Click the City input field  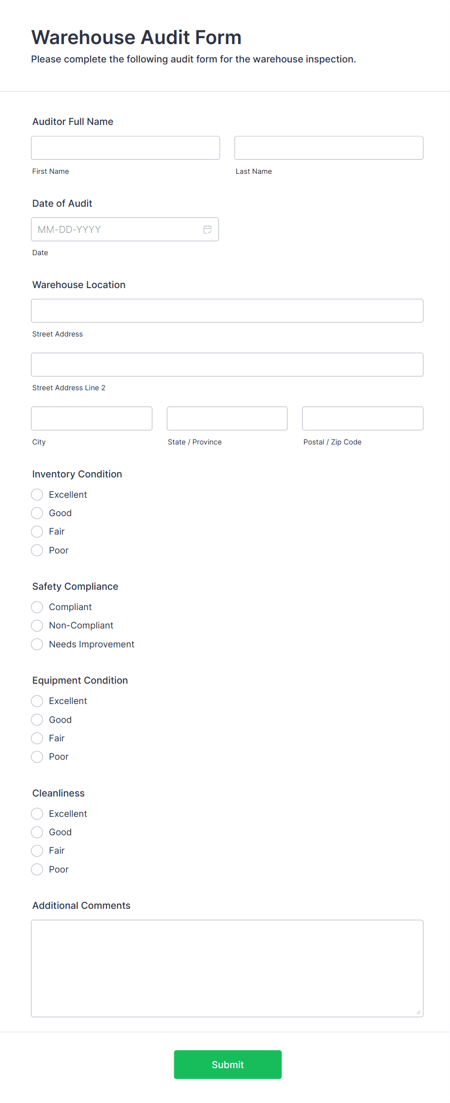[x=91, y=418]
